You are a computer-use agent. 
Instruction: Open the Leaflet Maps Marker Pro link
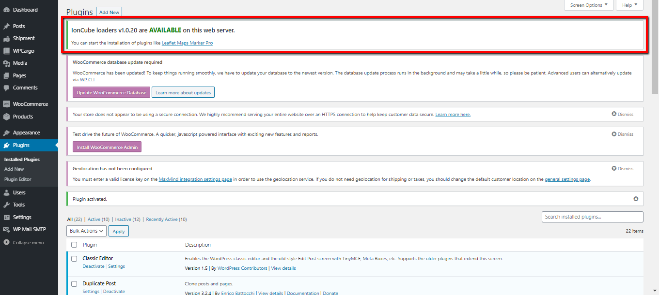point(187,43)
